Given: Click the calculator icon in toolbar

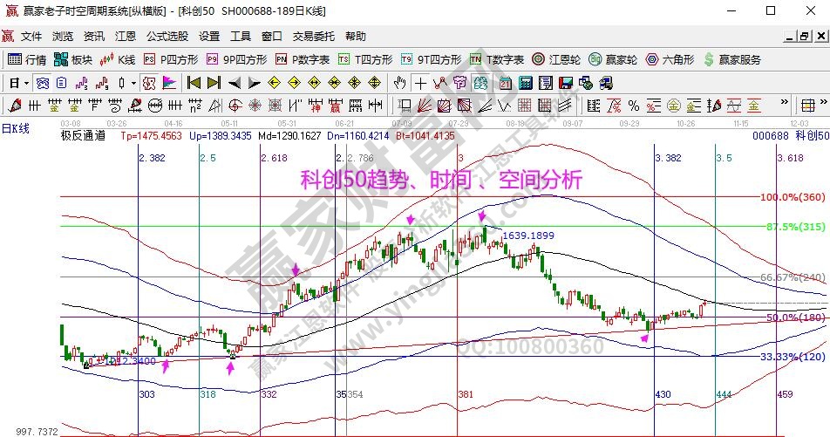Looking at the screenshot, I should 524,83.
